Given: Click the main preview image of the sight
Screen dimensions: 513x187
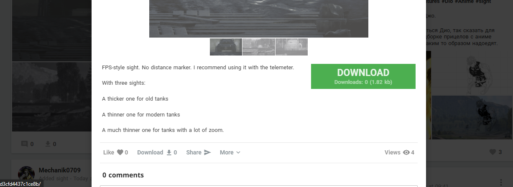Looking at the screenshot, I should pos(258,19).
